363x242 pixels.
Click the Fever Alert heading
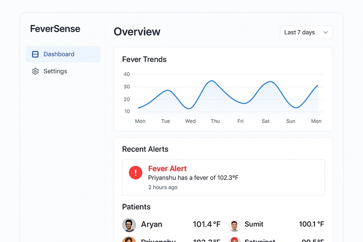point(168,169)
